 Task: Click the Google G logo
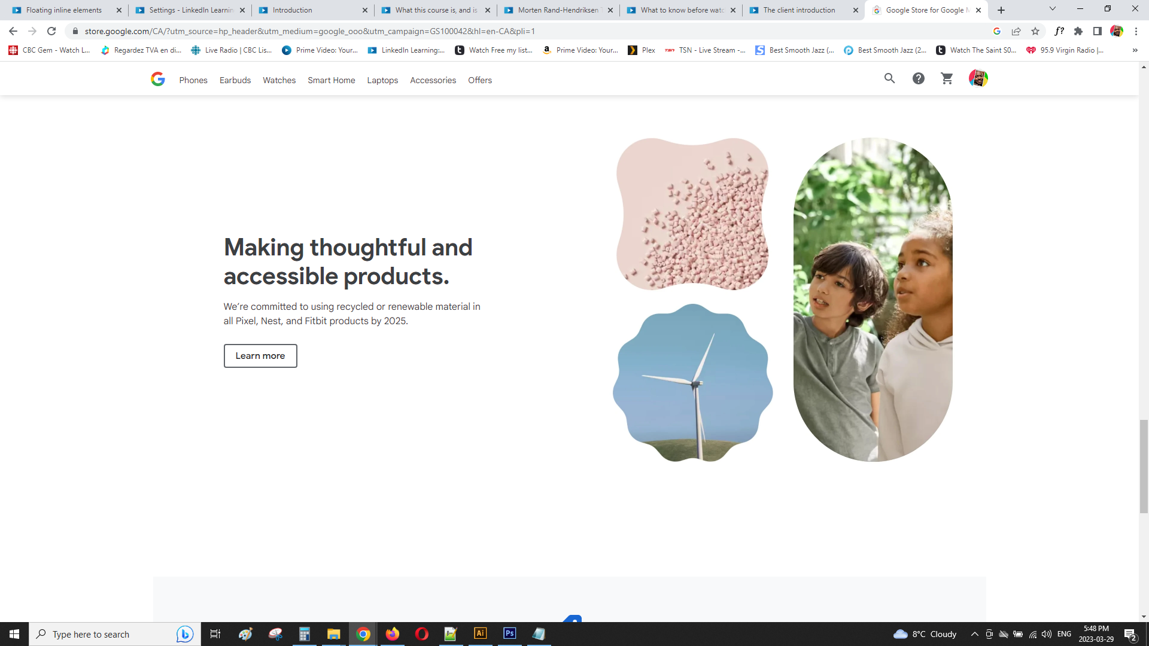158,79
